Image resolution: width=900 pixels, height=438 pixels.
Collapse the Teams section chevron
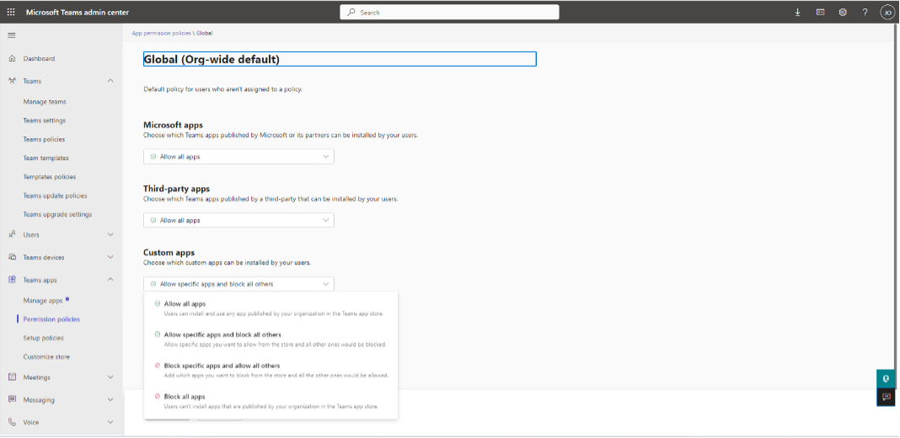(110, 81)
